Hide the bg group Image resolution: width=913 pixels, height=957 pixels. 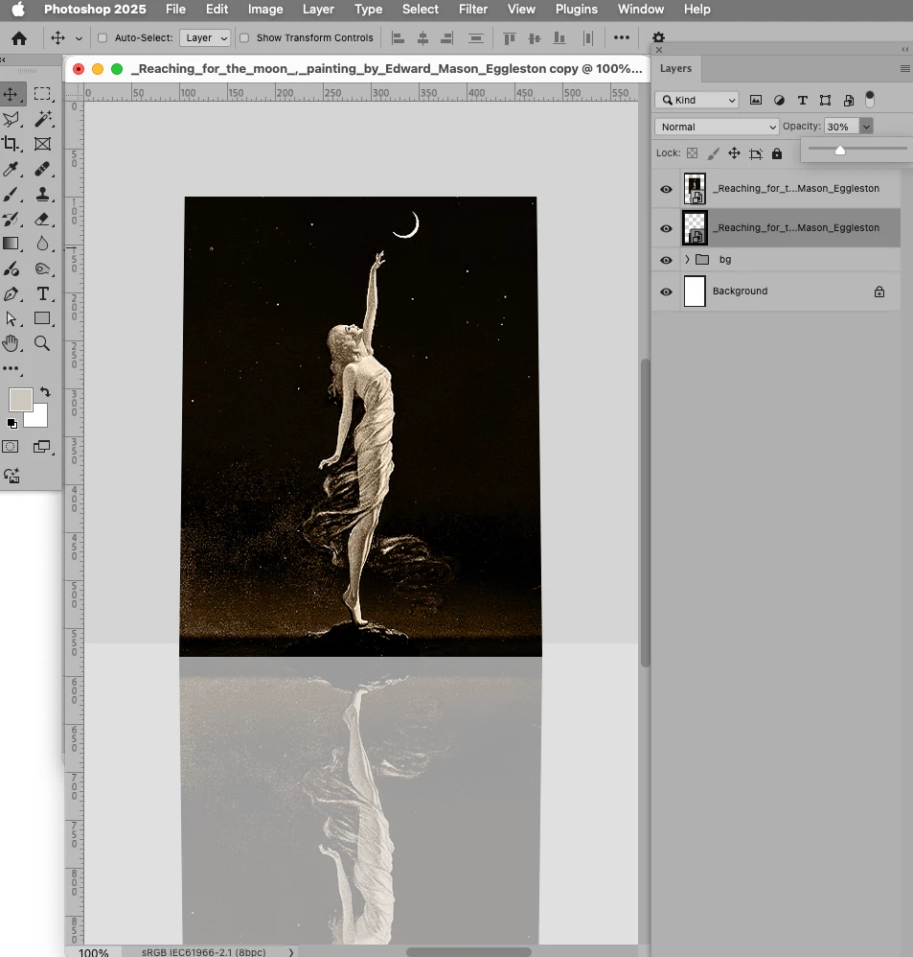666,260
